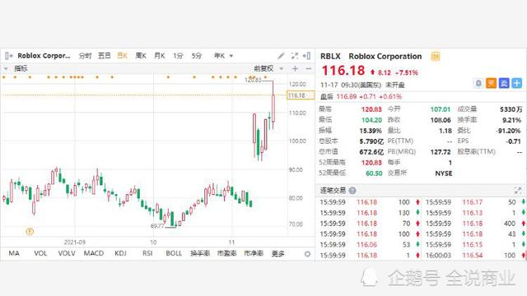
Task: Select the 周K weekly candlestick tab
Action: (141, 56)
